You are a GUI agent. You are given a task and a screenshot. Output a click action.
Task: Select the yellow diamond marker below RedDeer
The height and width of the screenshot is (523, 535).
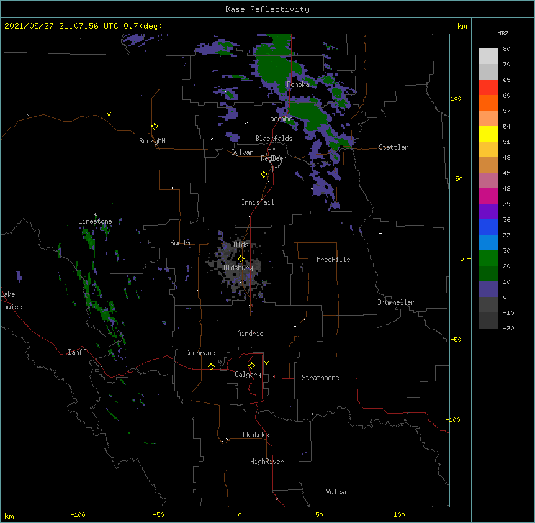coord(264,175)
